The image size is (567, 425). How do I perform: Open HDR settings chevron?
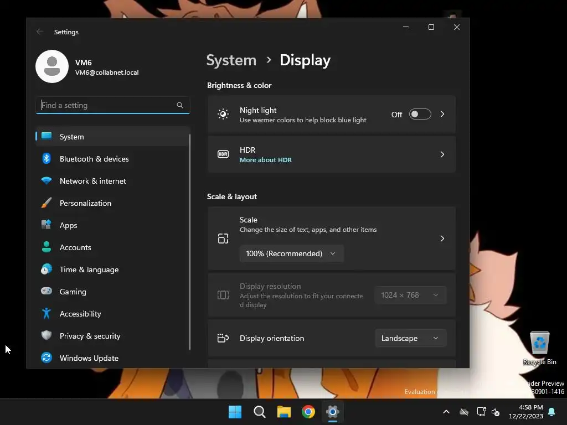point(442,154)
